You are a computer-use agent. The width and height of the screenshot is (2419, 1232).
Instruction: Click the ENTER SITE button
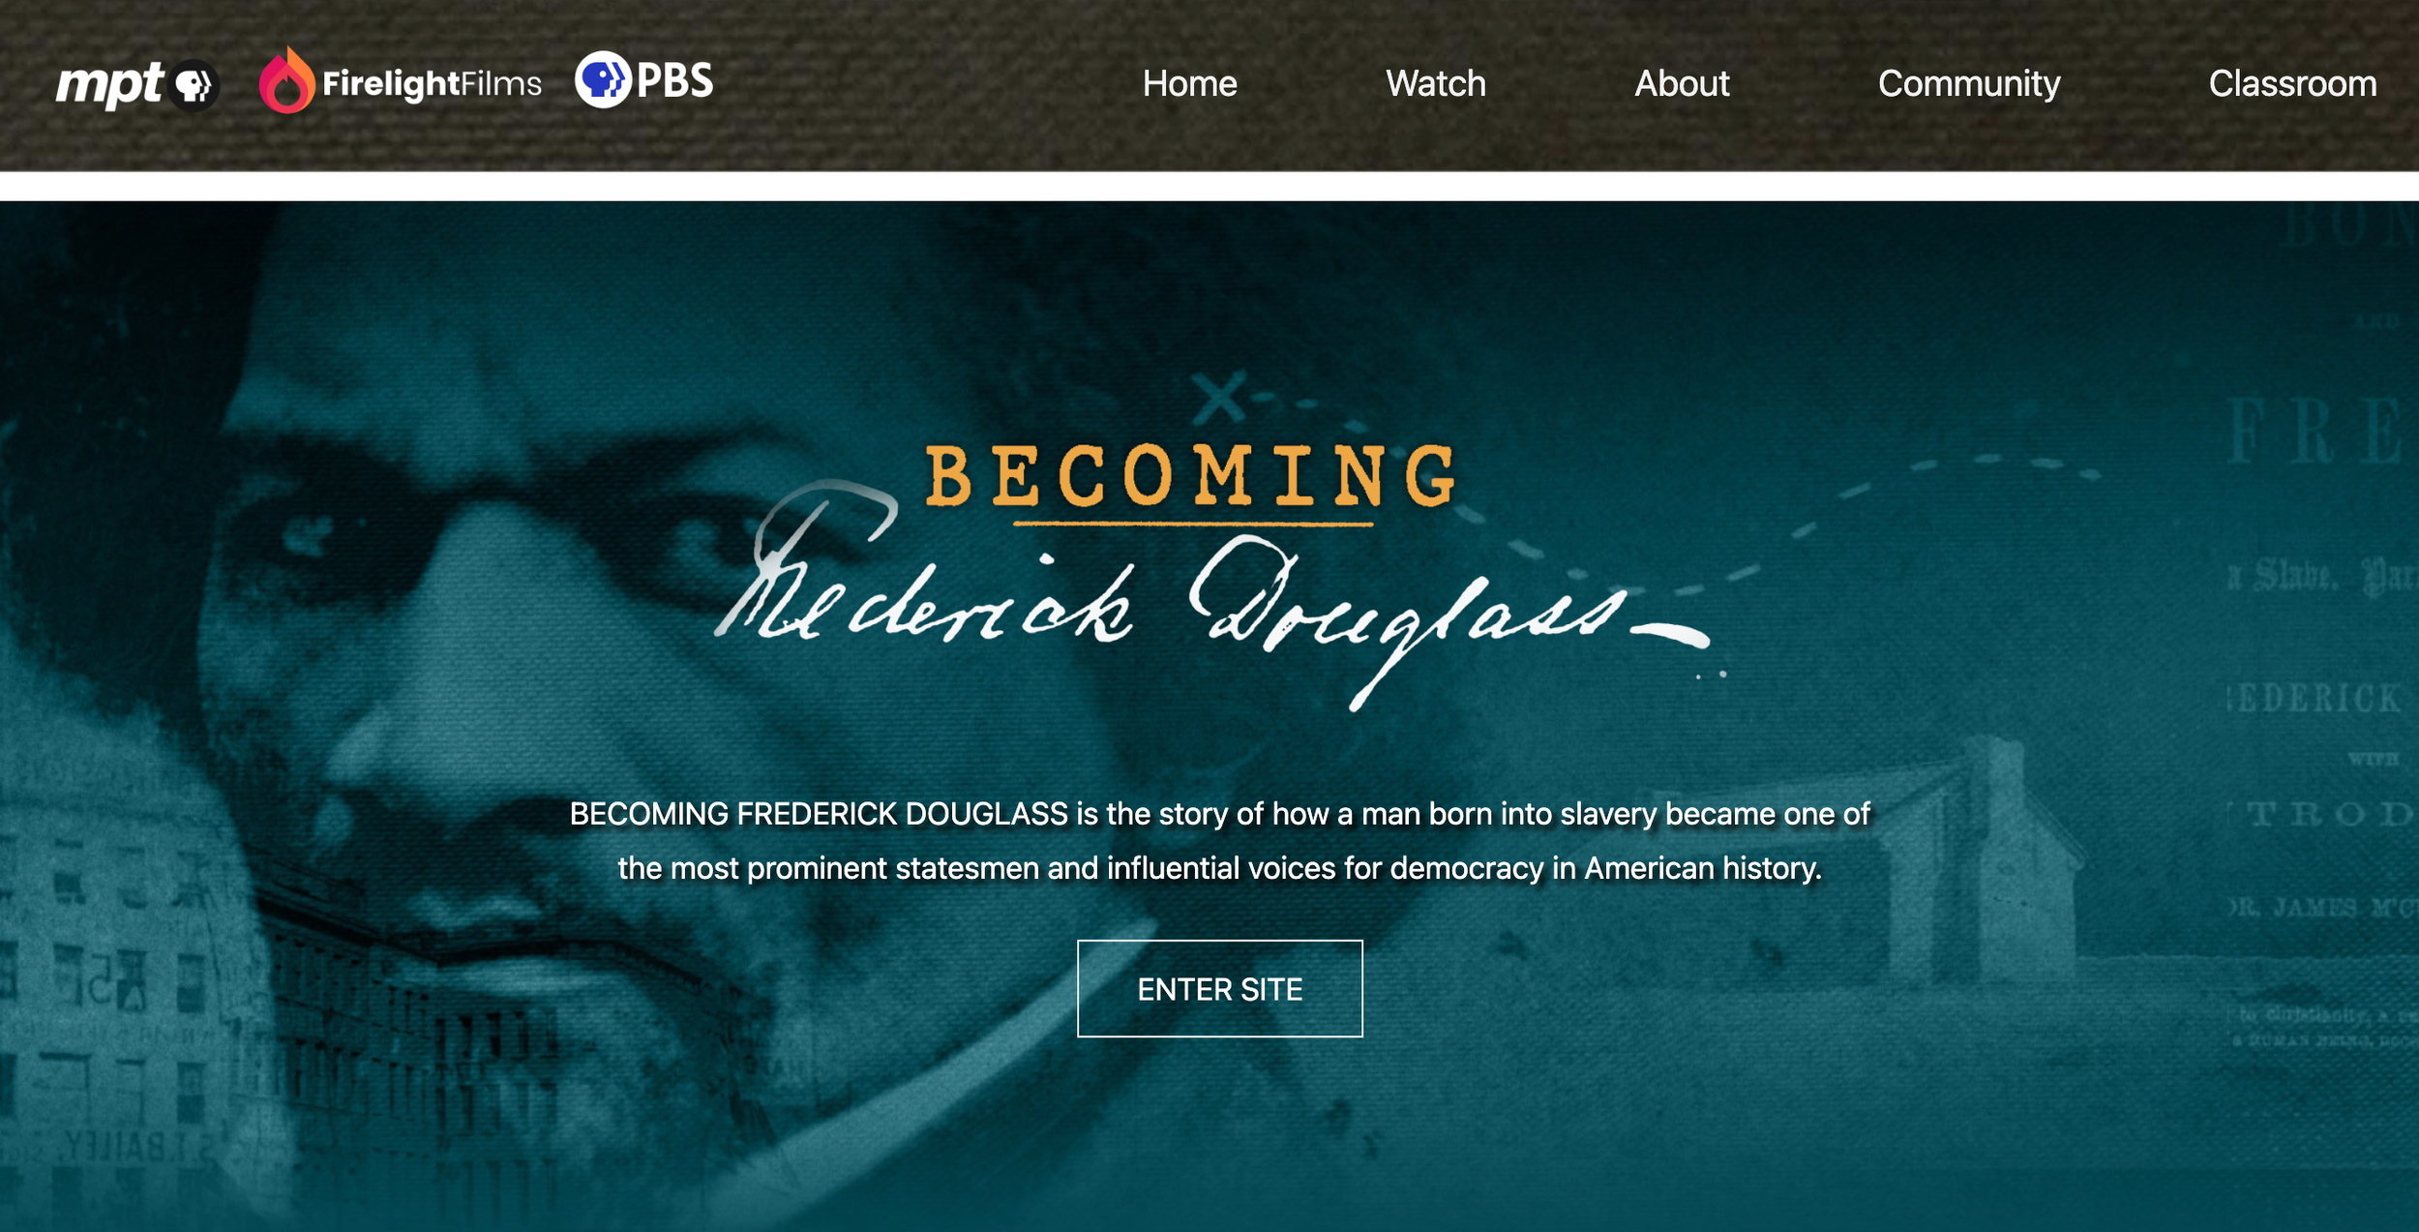[1219, 988]
